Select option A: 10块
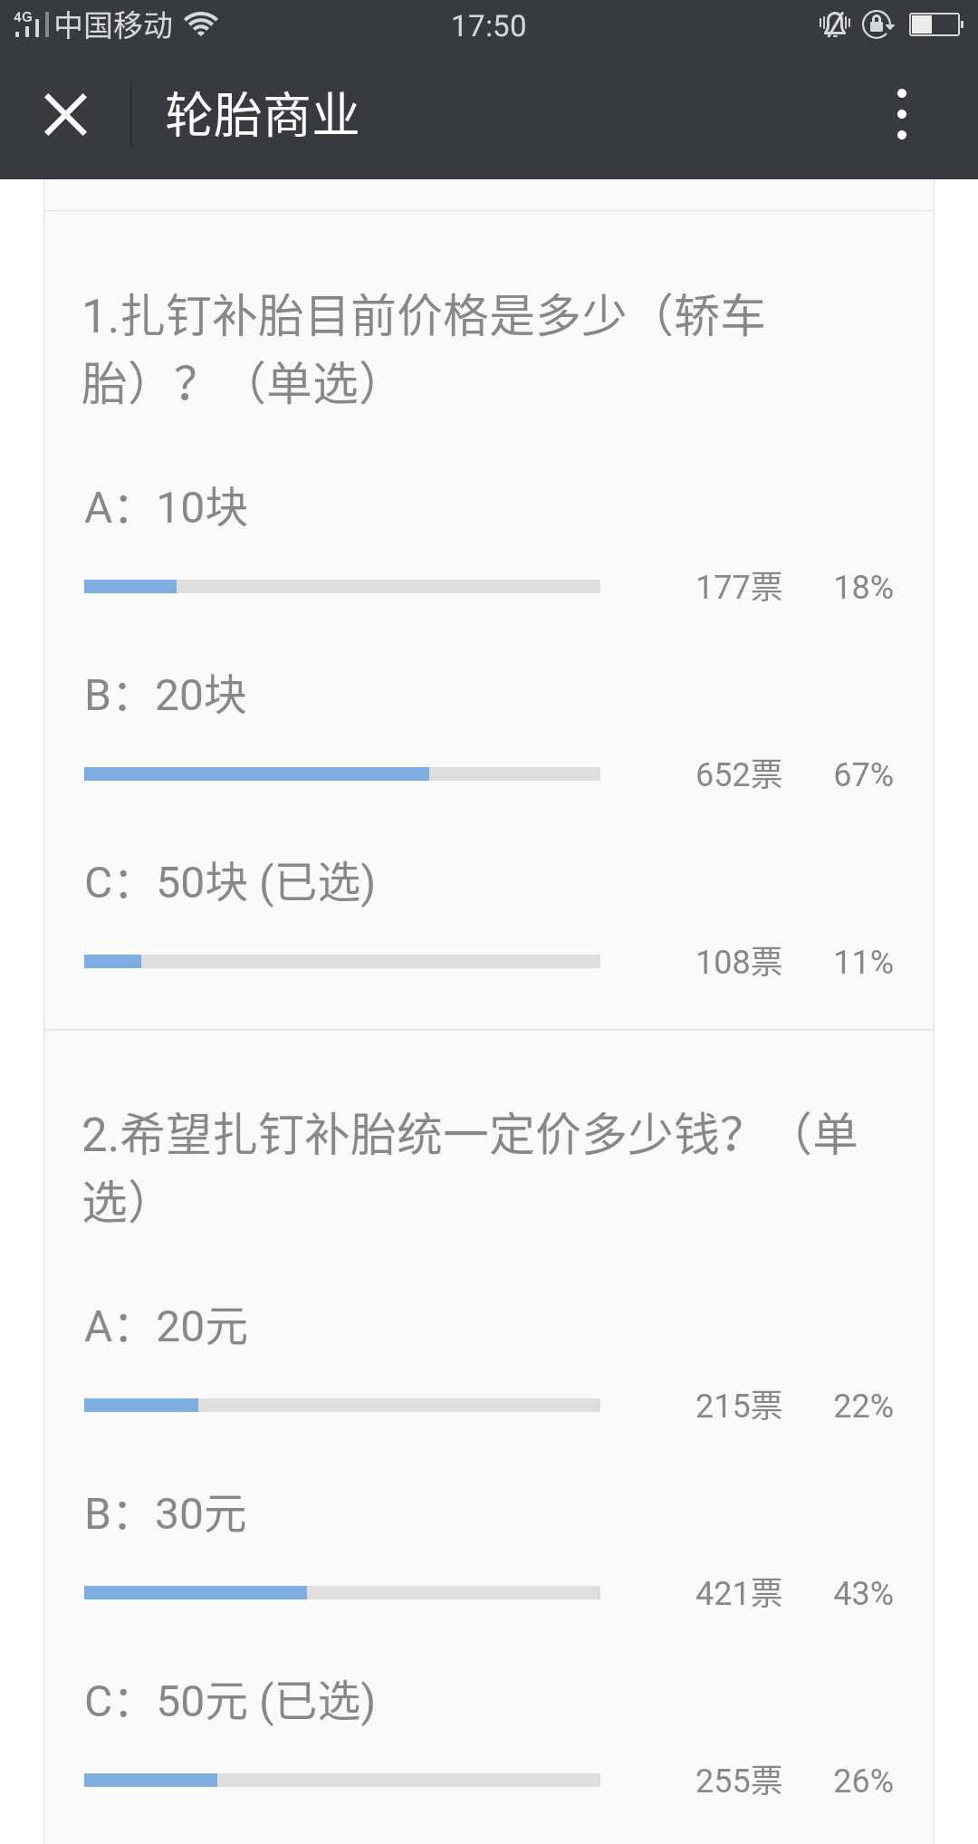The width and height of the screenshot is (978, 1844). 166,507
